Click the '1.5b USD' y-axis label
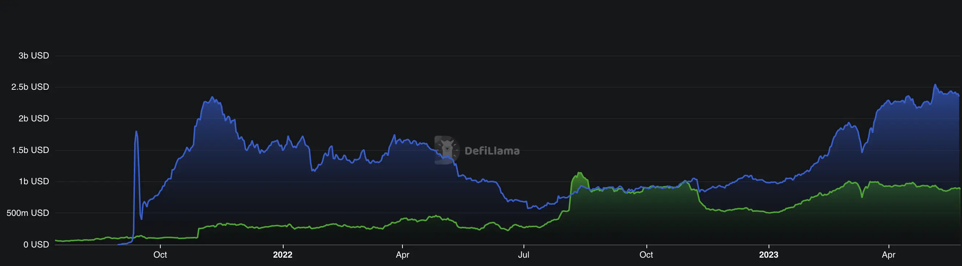 click(x=30, y=150)
